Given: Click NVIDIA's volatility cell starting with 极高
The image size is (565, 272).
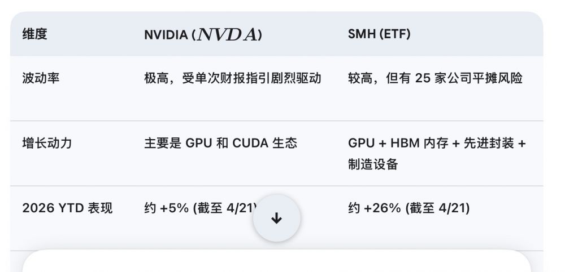Looking at the screenshot, I should click(232, 78).
